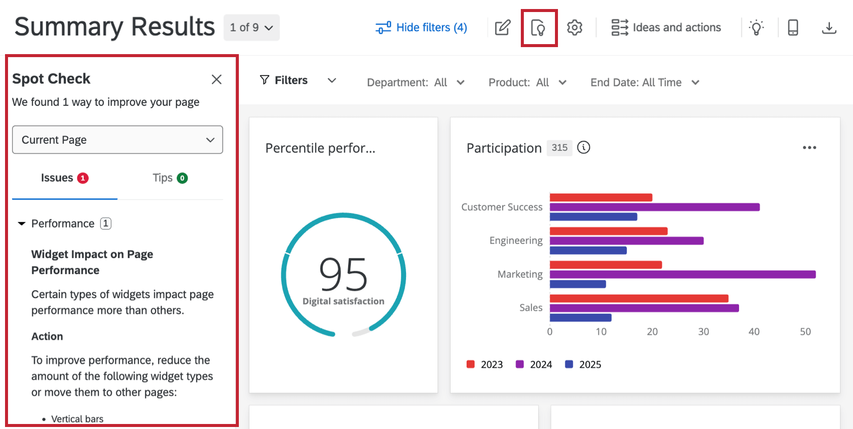Switch to the Tips tab

[170, 178]
